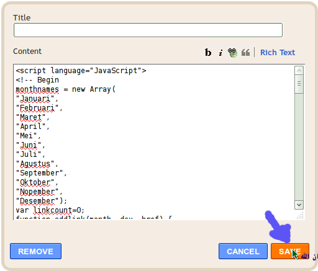Save the widget with the SAVE button
The width and height of the screenshot is (318, 271).
(290, 251)
